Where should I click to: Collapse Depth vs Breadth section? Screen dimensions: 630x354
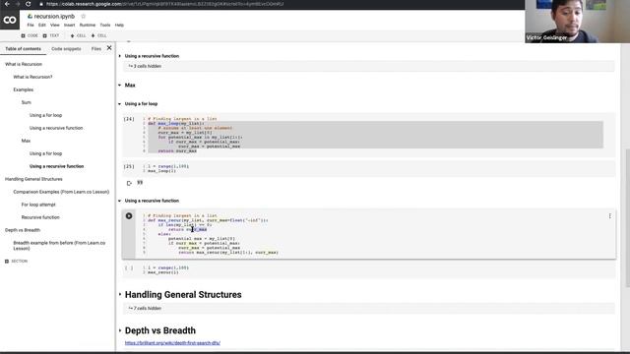tap(120, 330)
